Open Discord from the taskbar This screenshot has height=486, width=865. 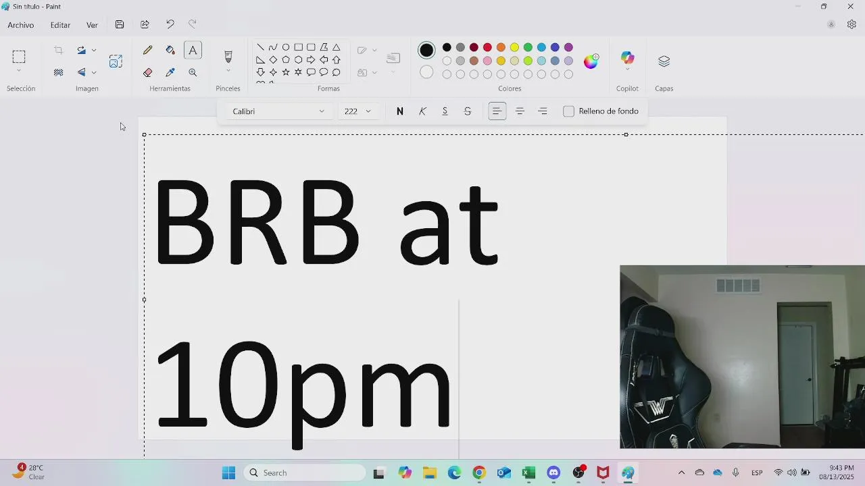[x=553, y=473]
